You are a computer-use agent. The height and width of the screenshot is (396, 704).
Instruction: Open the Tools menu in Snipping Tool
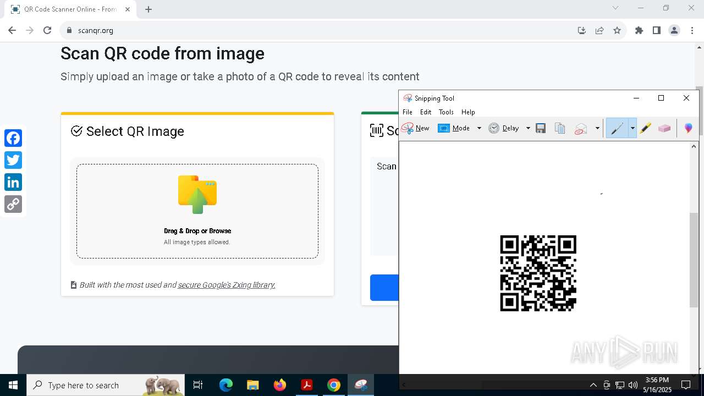click(x=446, y=112)
